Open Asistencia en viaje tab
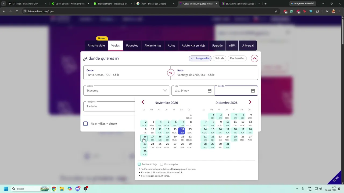The width and height of the screenshot is (344, 193). click(x=193, y=46)
